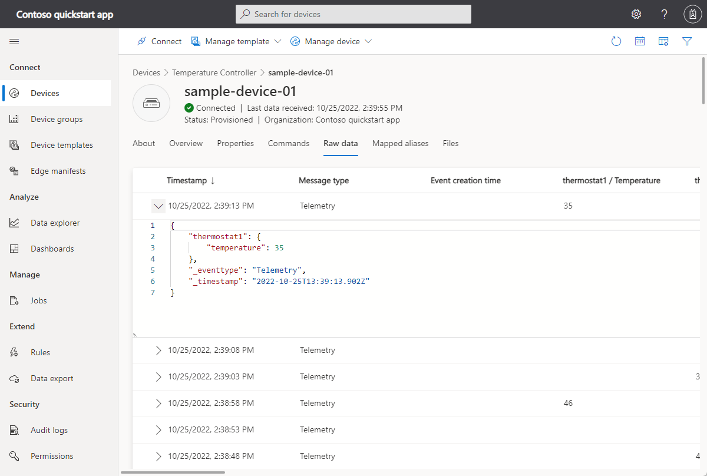Open the calendar time range icon
The width and height of the screenshot is (707, 476).
point(640,41)
